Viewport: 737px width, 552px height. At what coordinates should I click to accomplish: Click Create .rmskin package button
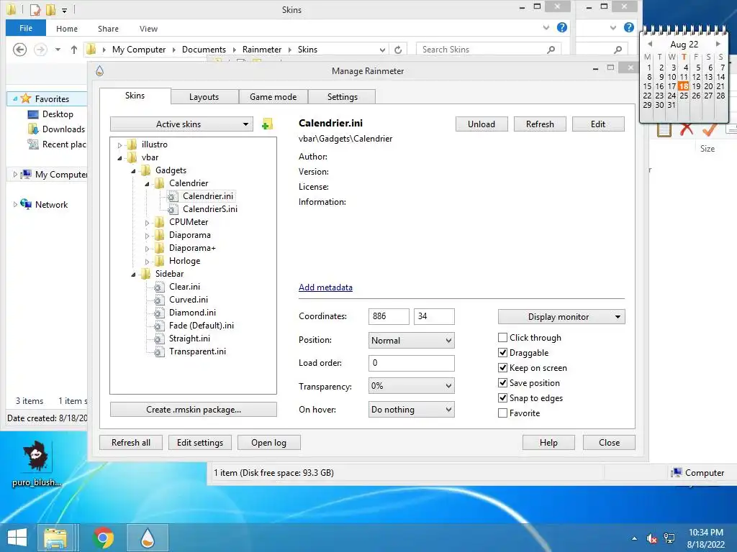point(193,409)
